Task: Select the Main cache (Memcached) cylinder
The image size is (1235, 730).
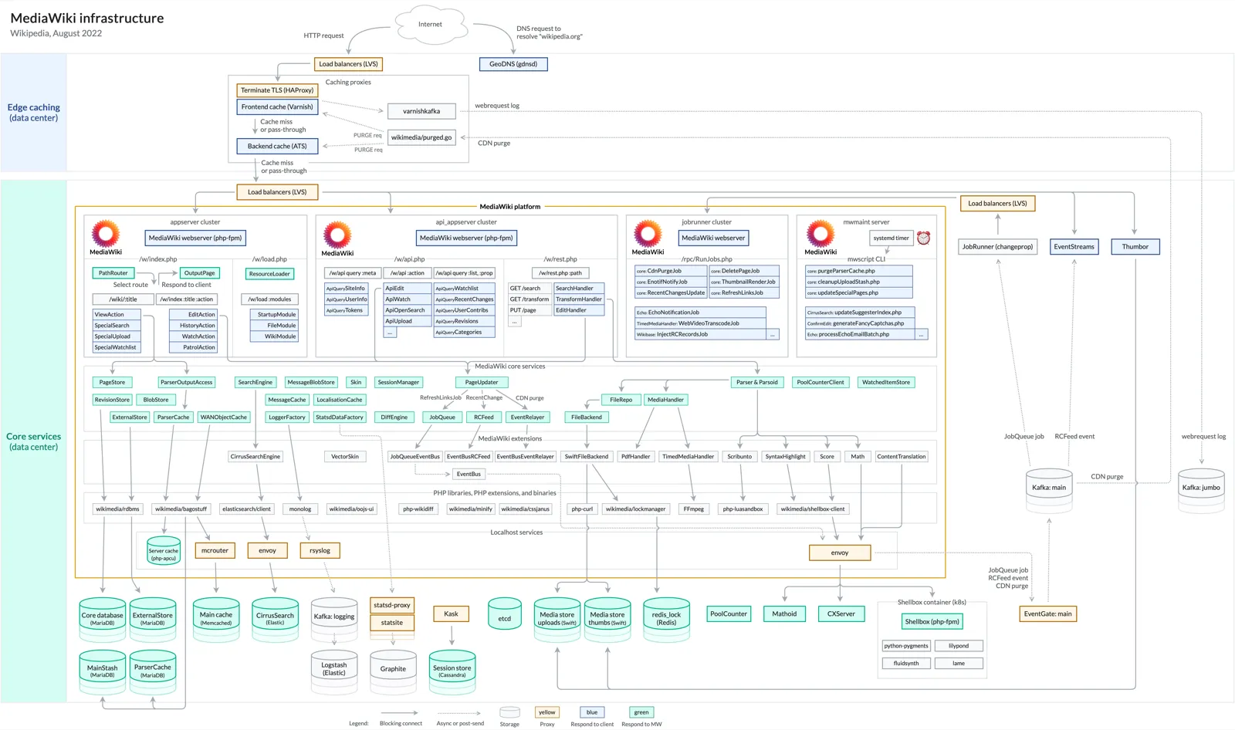Action: point(216,618)
